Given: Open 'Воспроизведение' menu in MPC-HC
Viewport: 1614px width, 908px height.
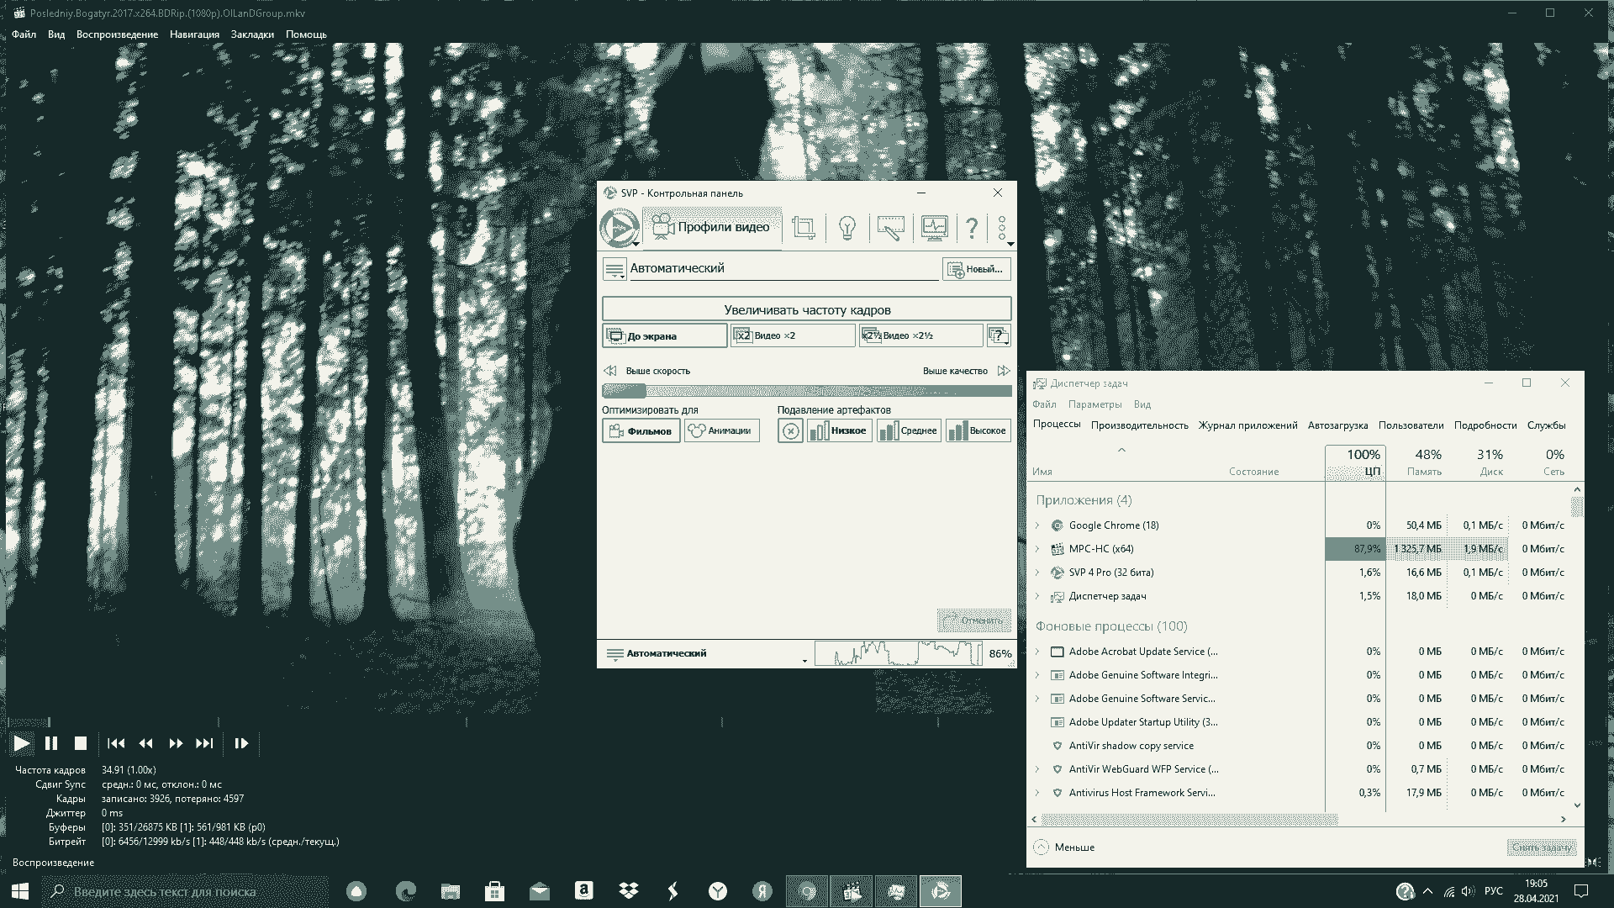Looking at the screenshot, I should [x=117, y=34].
